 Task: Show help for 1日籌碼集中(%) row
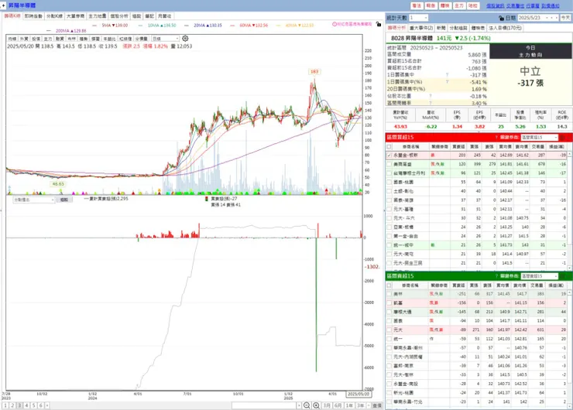tap(447, 82)
